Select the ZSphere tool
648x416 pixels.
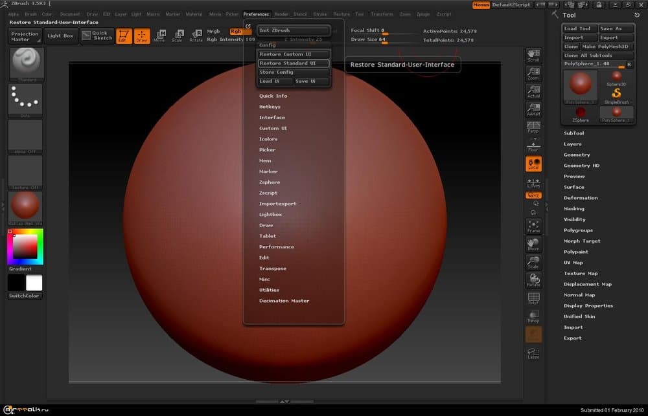pyautogui.click(x=580, y=115)
